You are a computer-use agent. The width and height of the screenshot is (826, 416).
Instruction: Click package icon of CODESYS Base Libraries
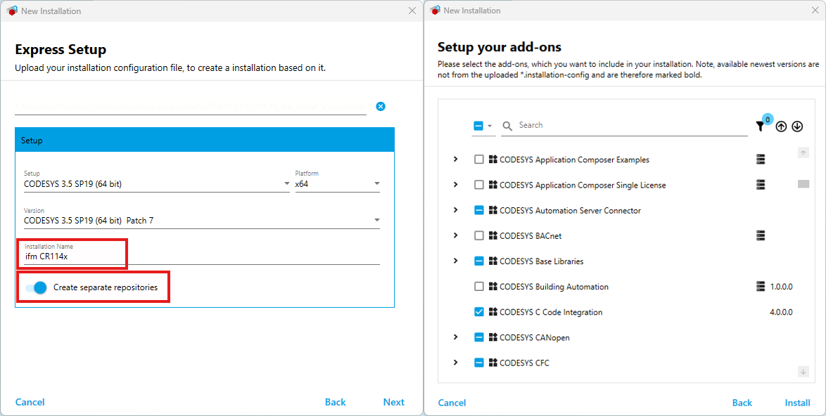point(493,261)
